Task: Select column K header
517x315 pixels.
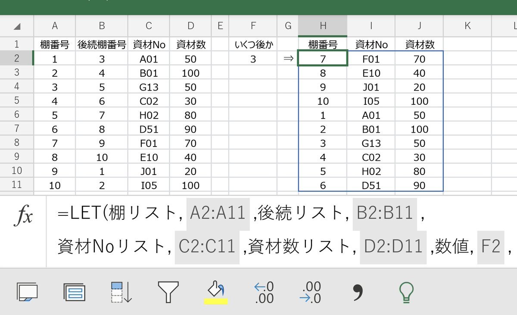Action: pos(467,26)
